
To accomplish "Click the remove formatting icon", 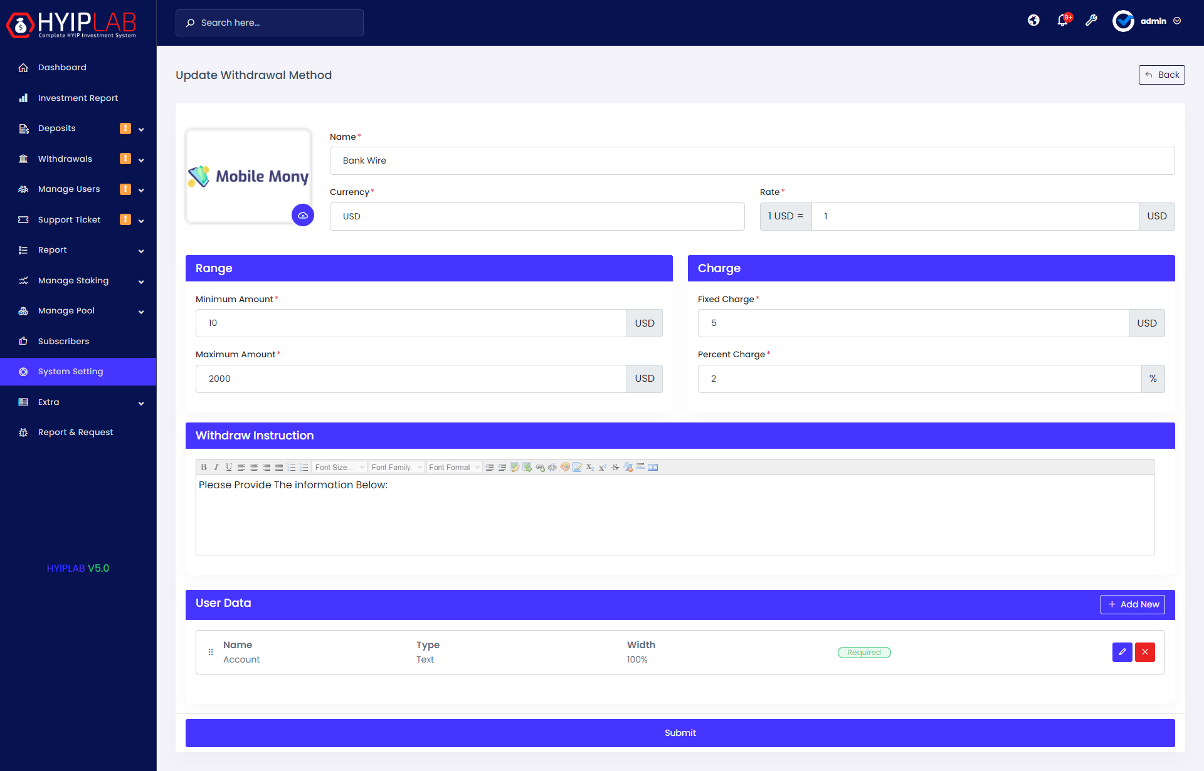I will tap(628, 468).
